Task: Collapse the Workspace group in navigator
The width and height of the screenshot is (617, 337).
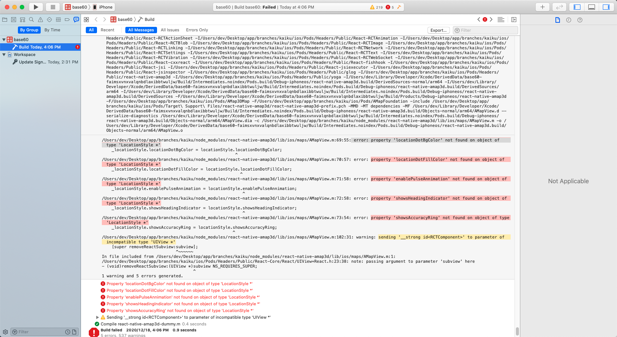Action: pyautogui.click(x=4, y=54)
